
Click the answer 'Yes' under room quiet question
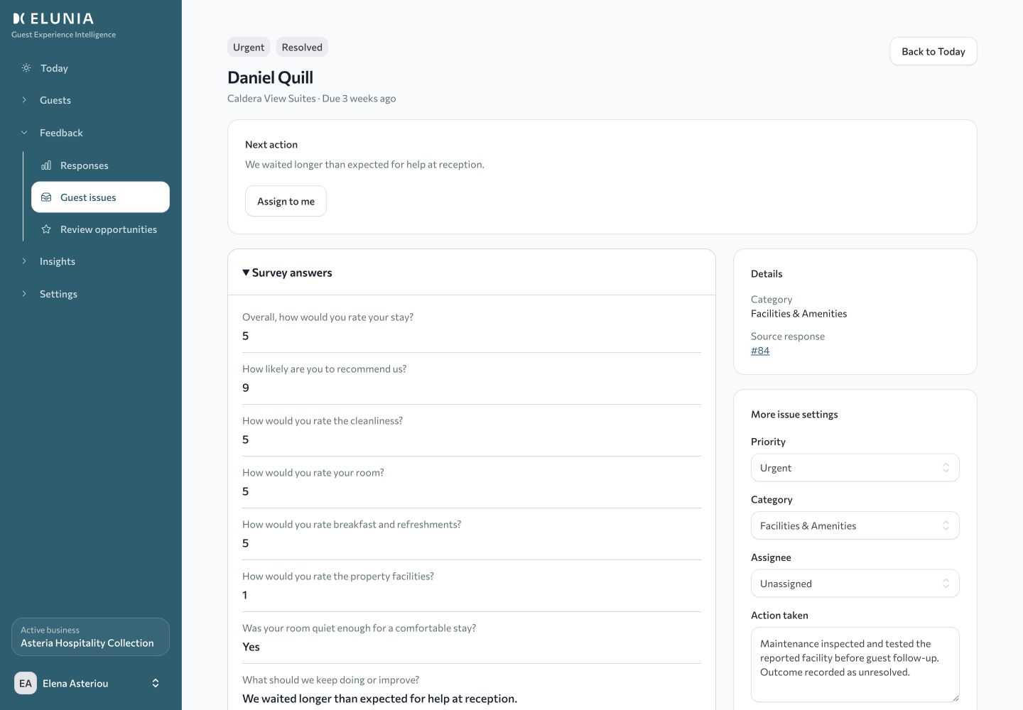(251, 647)
